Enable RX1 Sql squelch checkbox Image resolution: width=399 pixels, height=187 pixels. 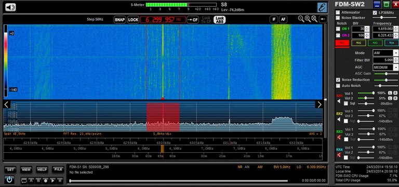click(x=345, y=103)
